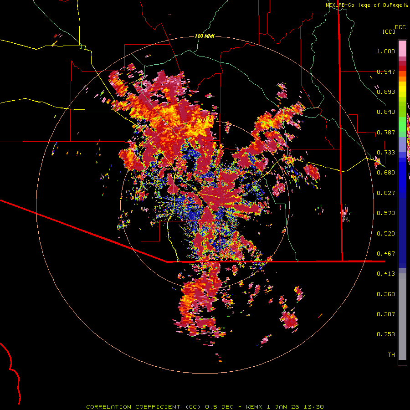Click the 0.947 scale value
The image size is (410, 410).
point(386,72)
